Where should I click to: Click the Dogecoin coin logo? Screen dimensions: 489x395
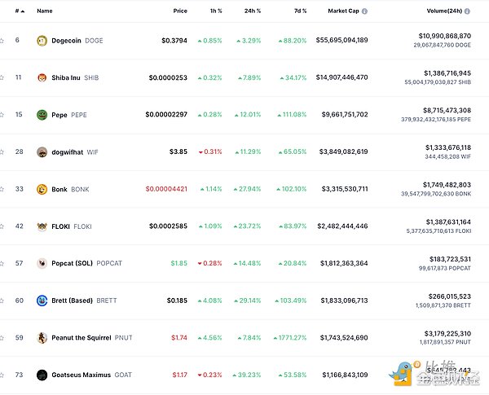[x=42, y=40]
